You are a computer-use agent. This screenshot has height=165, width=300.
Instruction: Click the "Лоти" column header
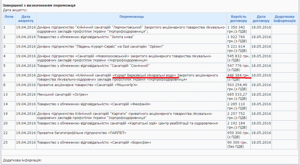pos(9,17)
